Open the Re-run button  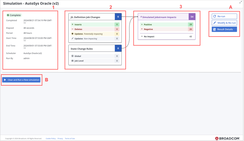(x=224, y=16)
